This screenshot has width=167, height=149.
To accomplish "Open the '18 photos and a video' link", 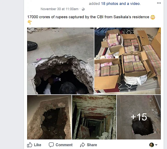I will [121, 4].
